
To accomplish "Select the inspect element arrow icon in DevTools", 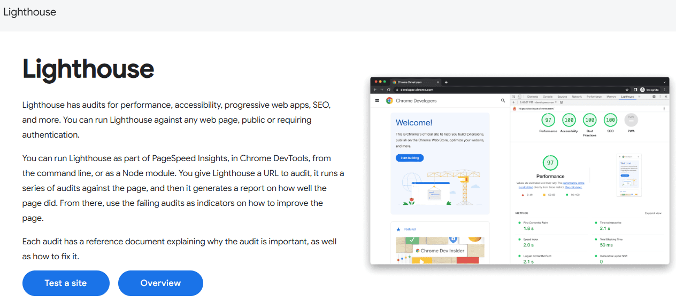I will 513,97.
